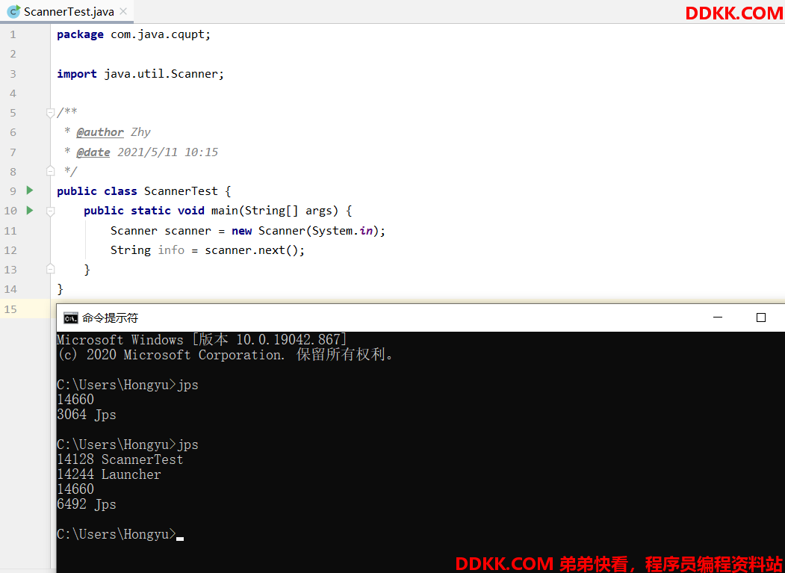This screenshot has width=785, height=573.
Task: Run main method via gutter arrow on line 10
Action: coord(30,211)
